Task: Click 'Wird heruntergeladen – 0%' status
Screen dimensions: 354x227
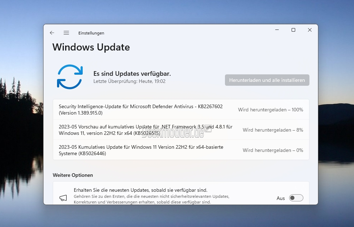Action: coord(273,151)
